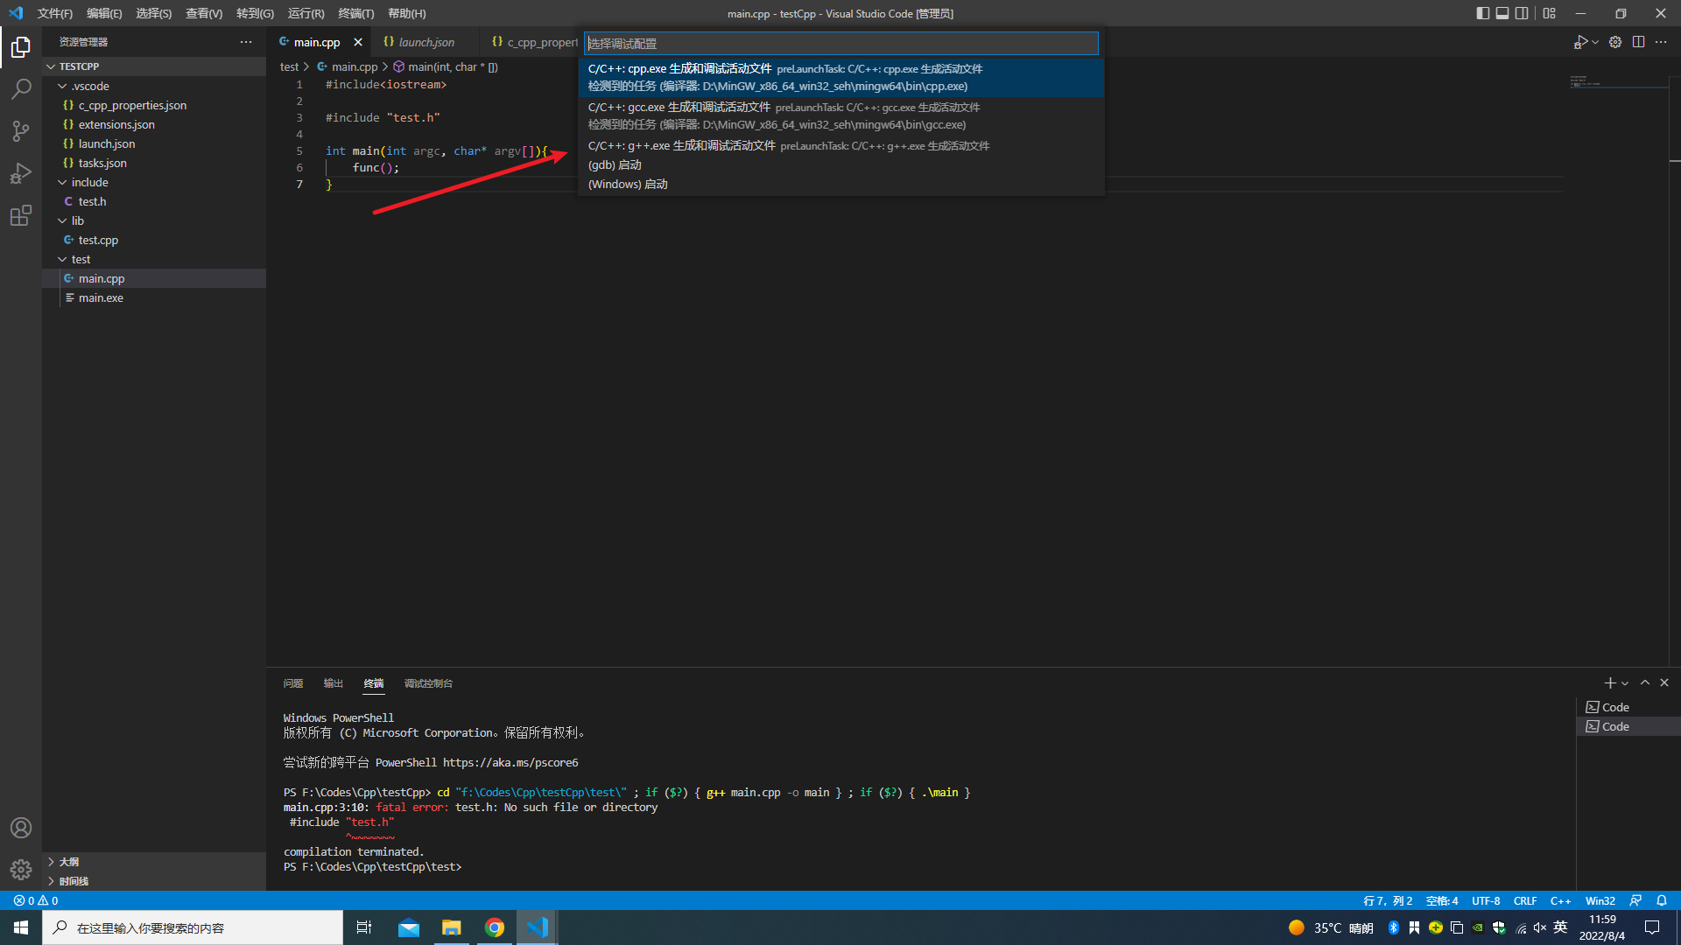Toggle bottom panel visibility in title bar

[x=1502, y=13]
